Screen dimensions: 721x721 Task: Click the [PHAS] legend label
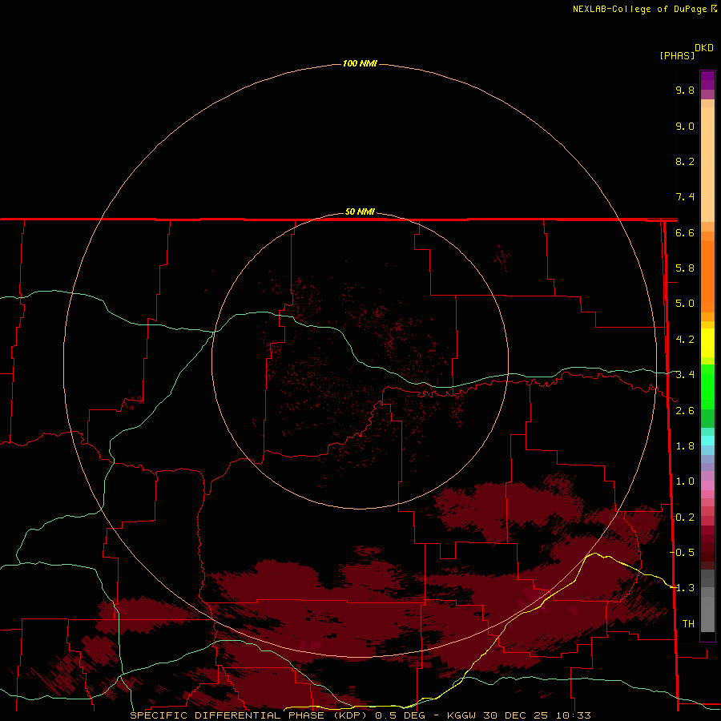(x=677, y=55)
